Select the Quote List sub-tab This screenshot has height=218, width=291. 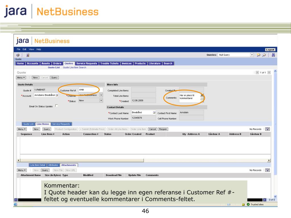28,124
